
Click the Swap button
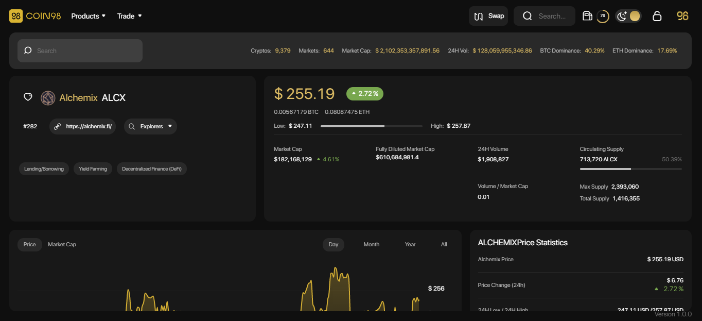(488, 16)
